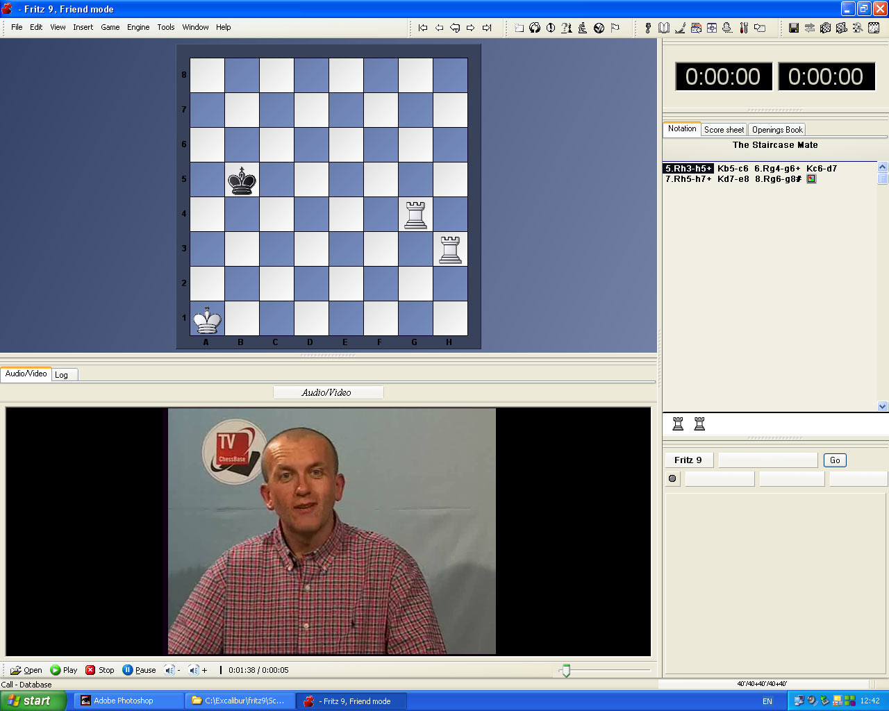The image size is (889, 711).
Task: Switch to Adobe Photoshop in taskbar
Action: pos(129,701)
